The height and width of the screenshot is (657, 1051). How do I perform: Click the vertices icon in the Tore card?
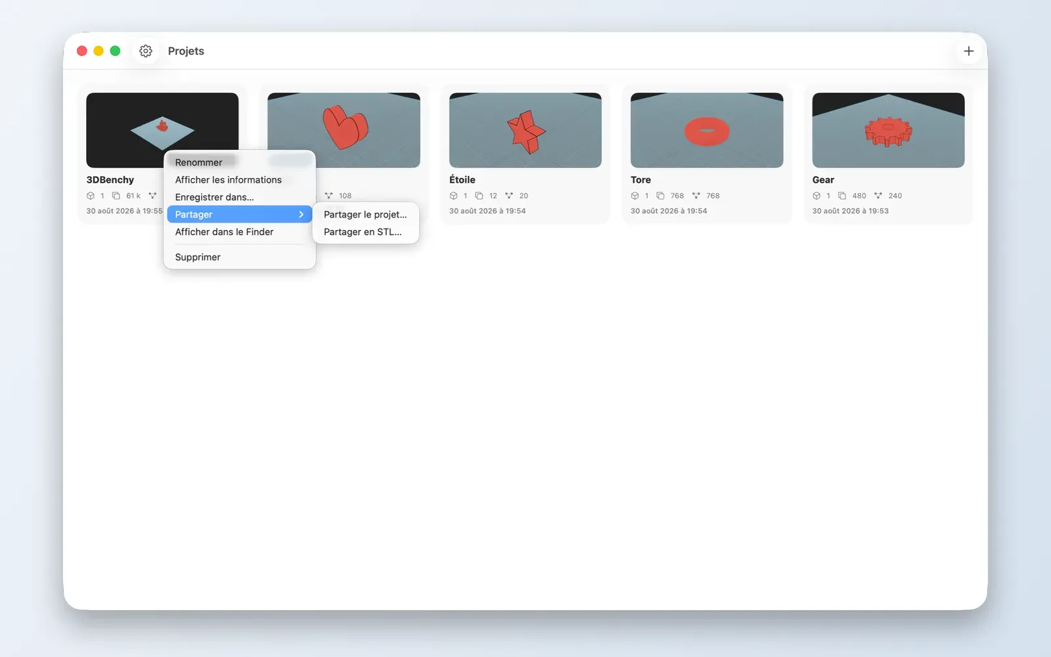(696, 196)
